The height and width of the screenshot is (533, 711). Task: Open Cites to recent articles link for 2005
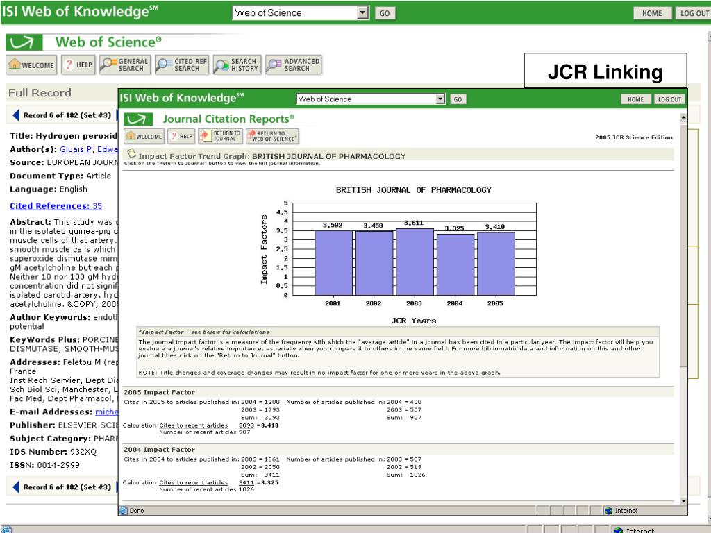click(x=194, y=425)
